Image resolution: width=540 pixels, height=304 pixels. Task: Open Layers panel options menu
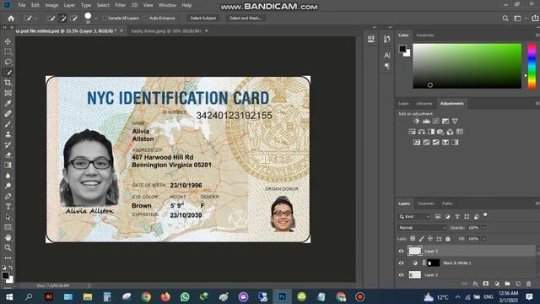(537, 204)
